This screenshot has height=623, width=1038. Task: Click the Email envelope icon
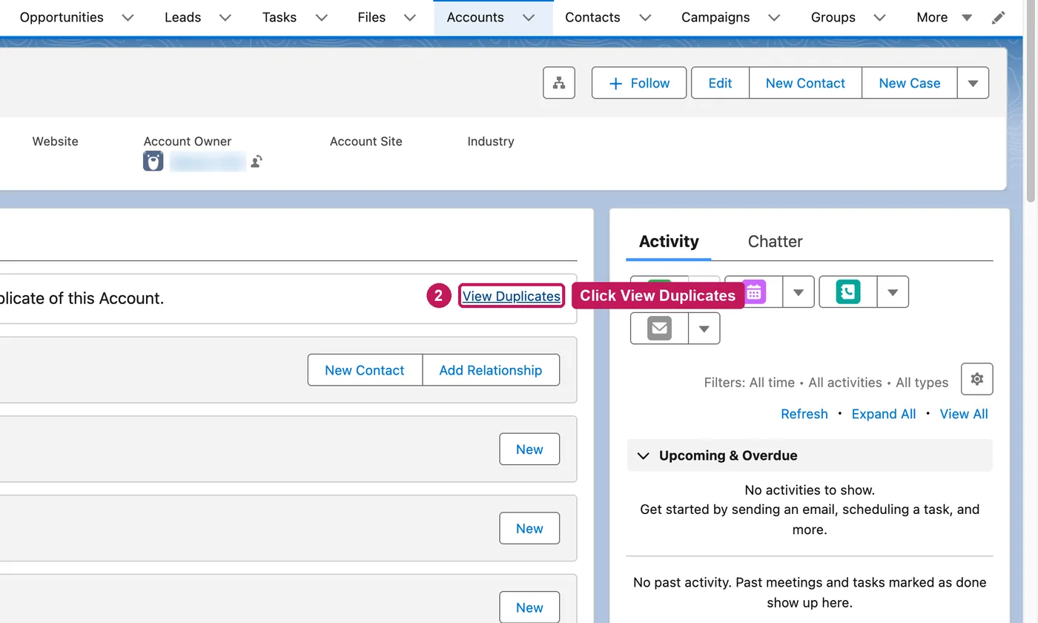[x=659, y=329]
